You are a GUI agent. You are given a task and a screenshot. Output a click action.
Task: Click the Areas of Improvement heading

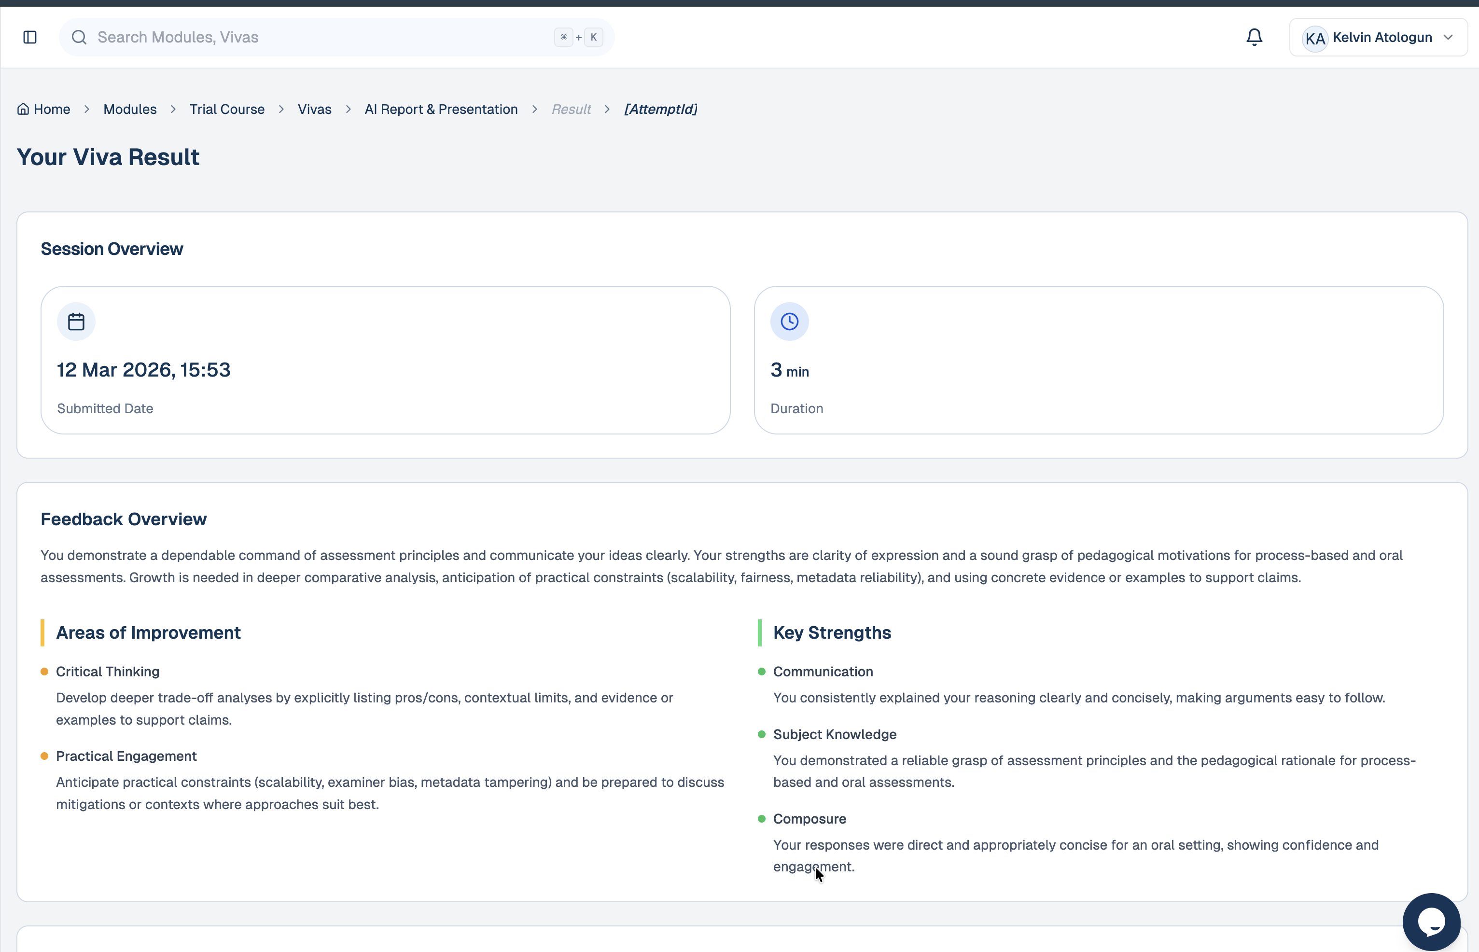pos(148,632)
